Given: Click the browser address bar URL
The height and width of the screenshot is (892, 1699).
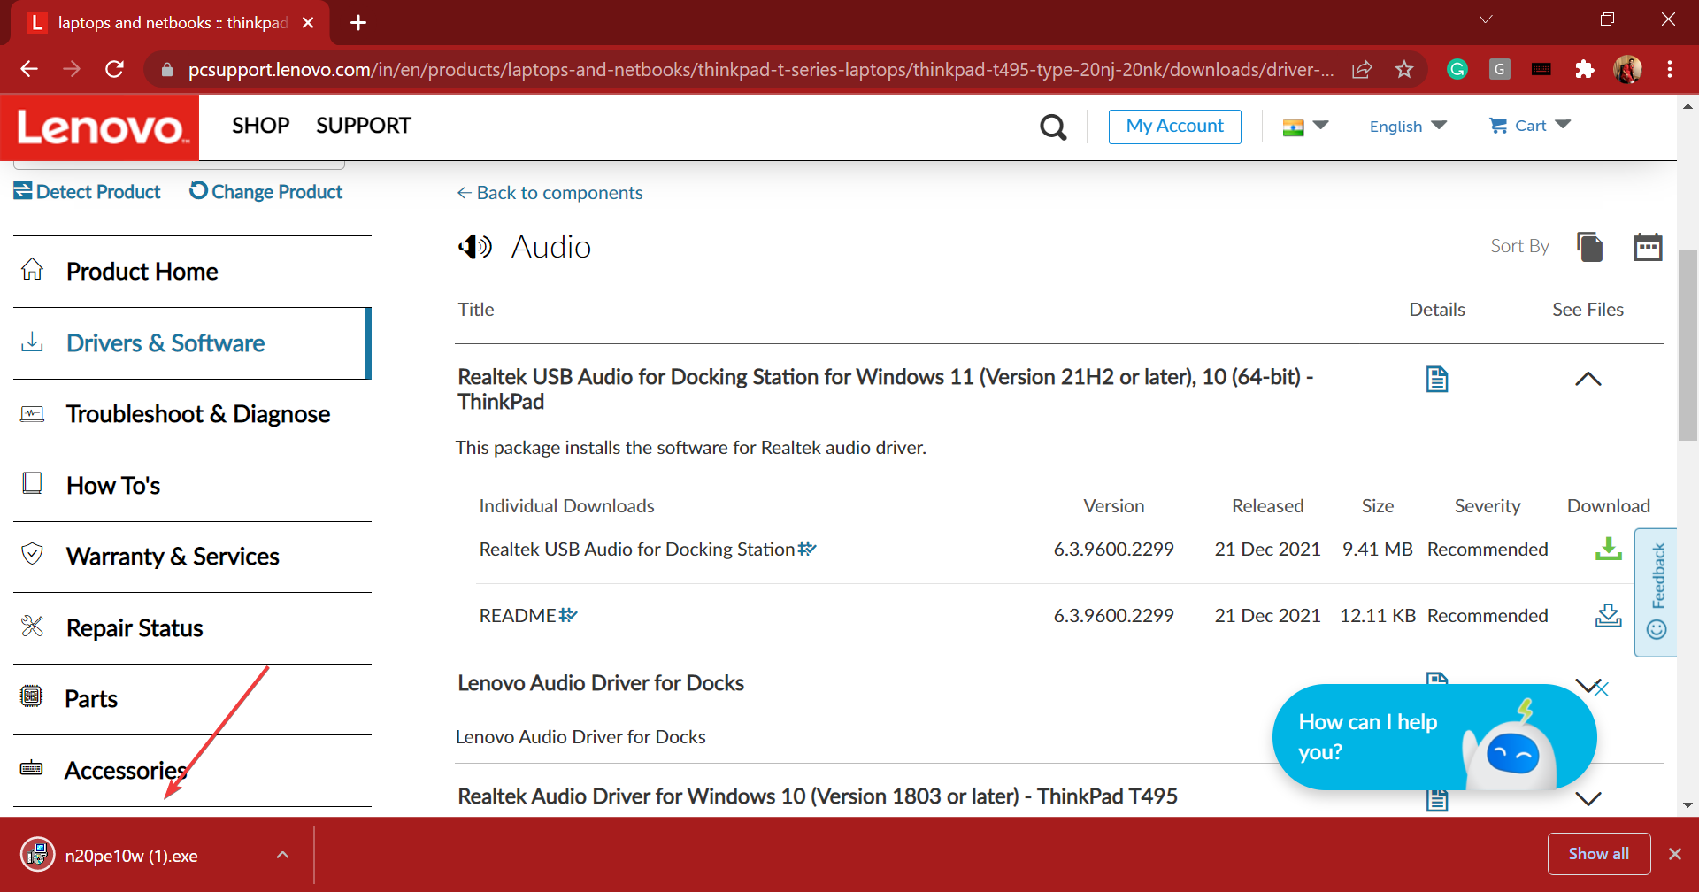Looking at the screenshot, I should [x=761, y=69].
